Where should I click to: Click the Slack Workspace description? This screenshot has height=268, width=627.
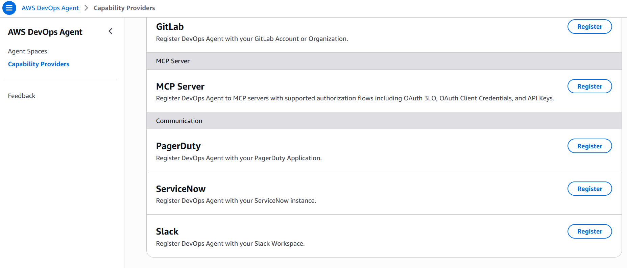coord(230,244)
